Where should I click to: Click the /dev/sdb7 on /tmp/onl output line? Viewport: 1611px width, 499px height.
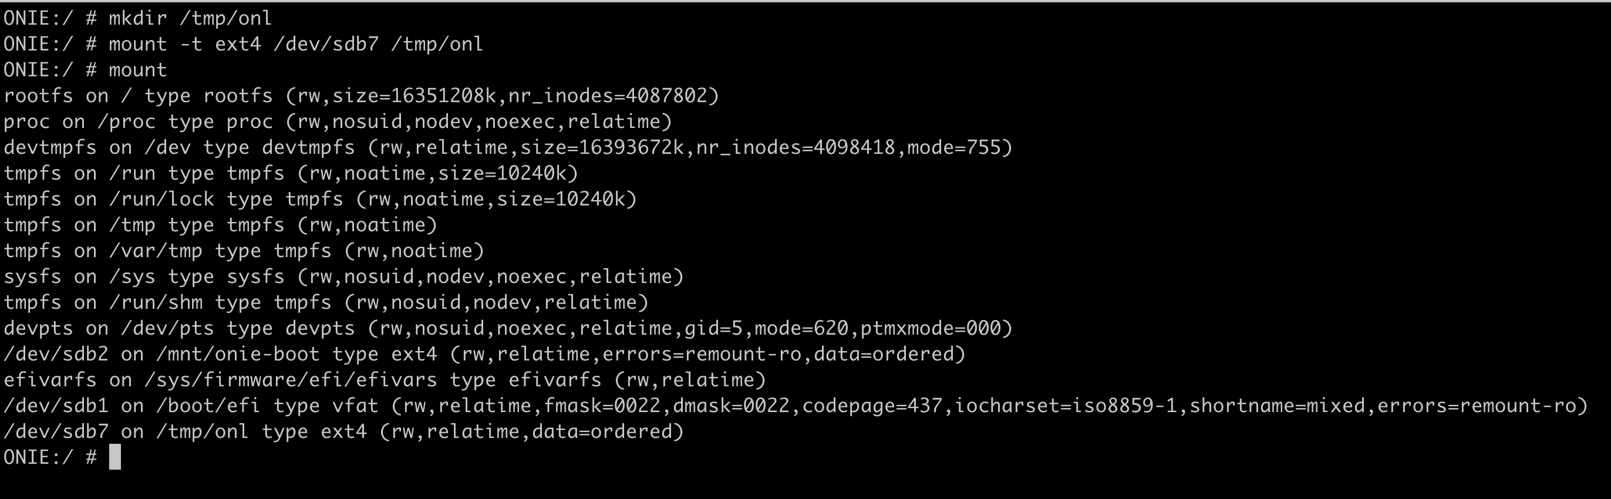tap(344, 431)
